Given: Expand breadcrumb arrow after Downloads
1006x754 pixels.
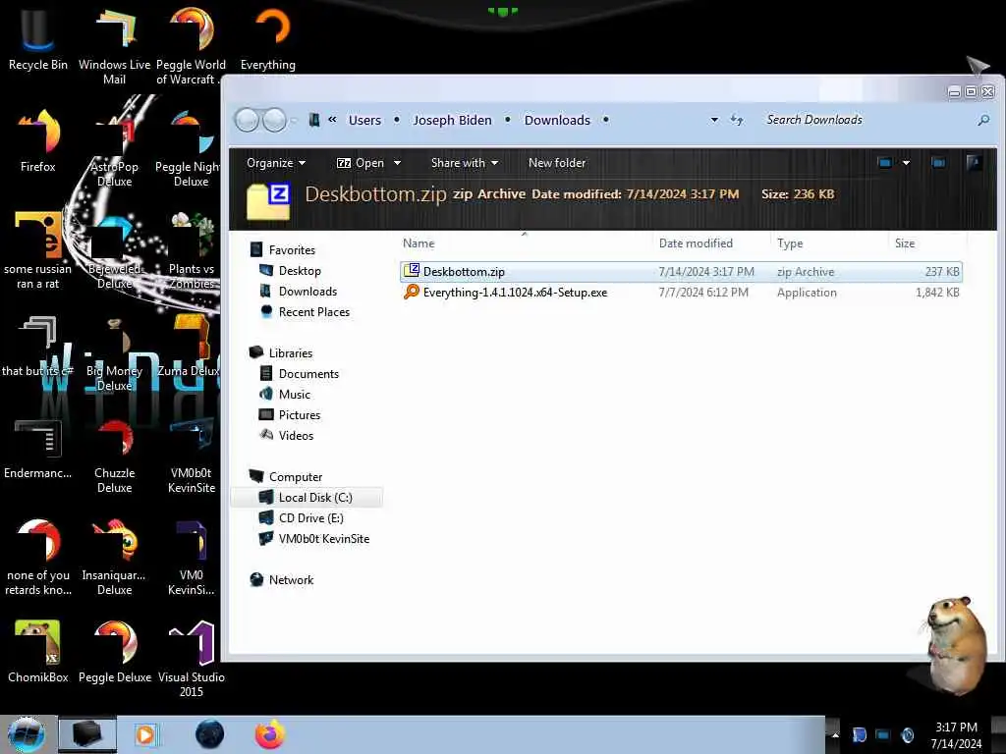Looking at the screenshot, I should 605,120.
